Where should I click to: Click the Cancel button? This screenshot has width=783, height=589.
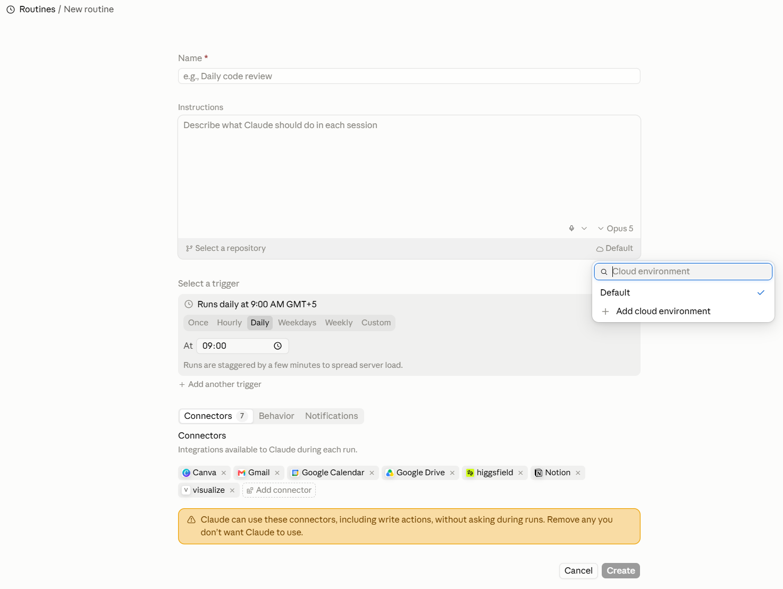pos(578,571)
